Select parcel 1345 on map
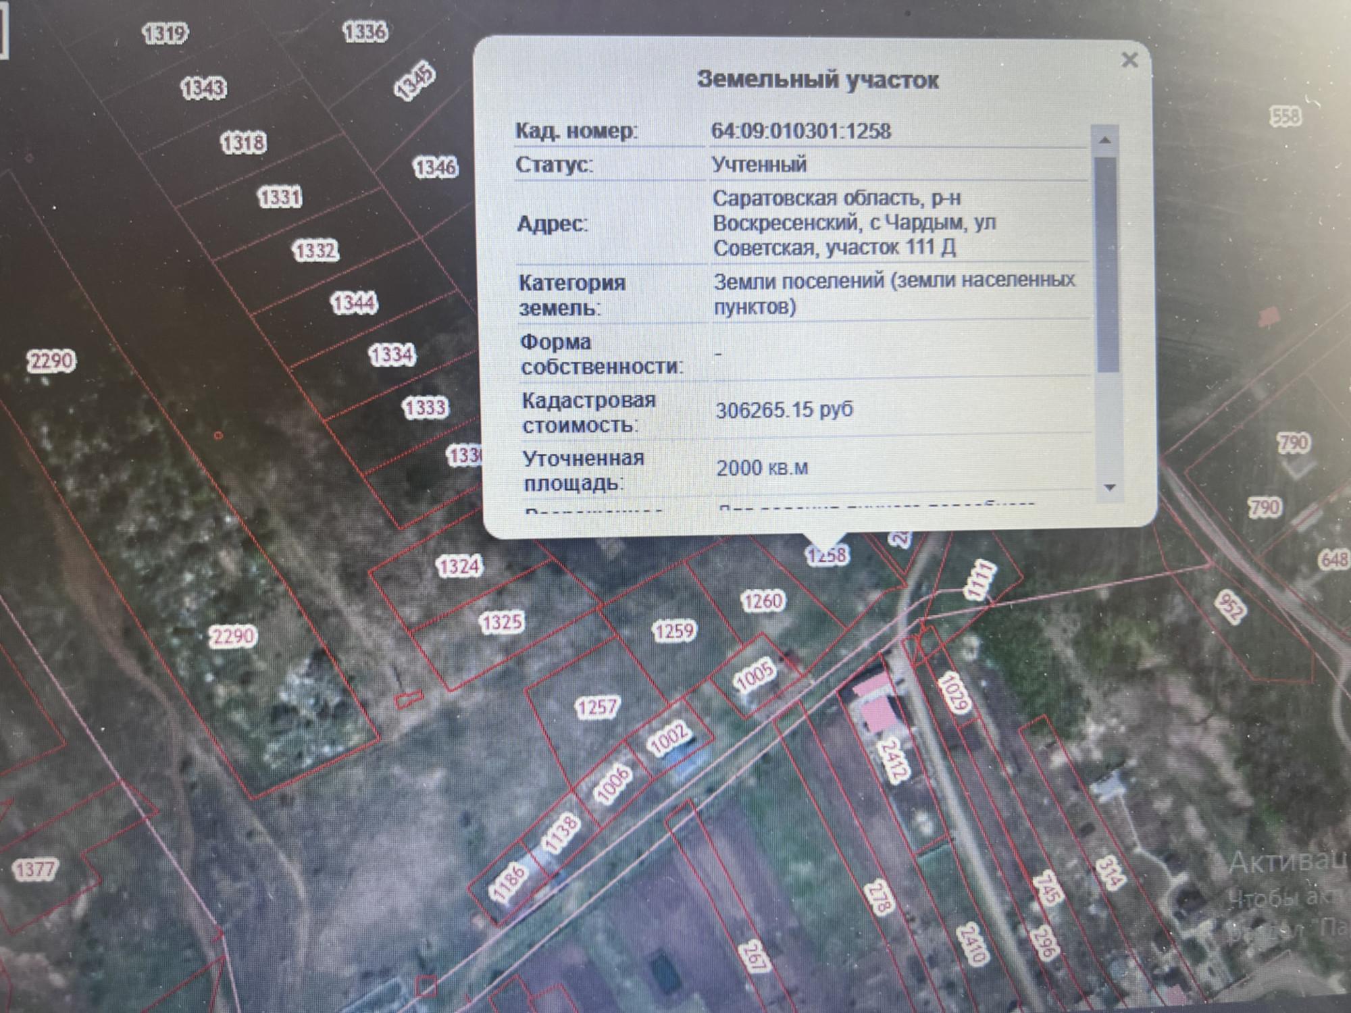The width and height of the screenshot is (1351, 1013). (x=415, y=81)
